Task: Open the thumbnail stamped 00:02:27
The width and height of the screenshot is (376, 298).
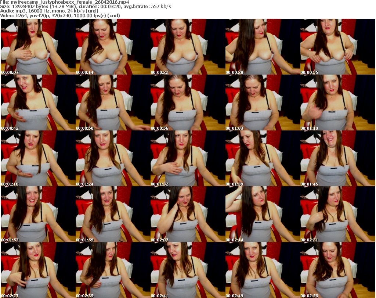Action: click(38, 270)
